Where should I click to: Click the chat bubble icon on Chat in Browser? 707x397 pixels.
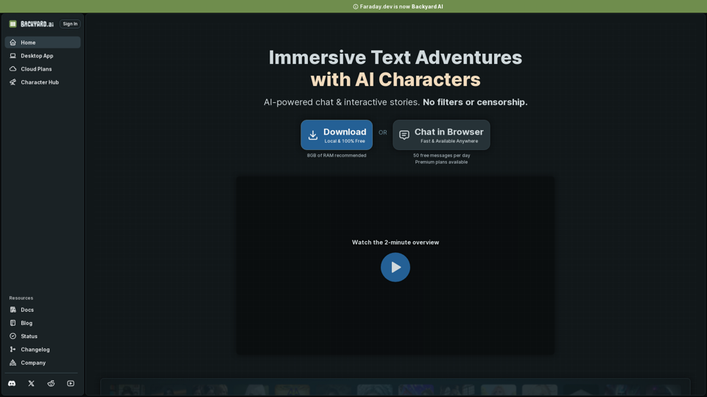[404, 135]
